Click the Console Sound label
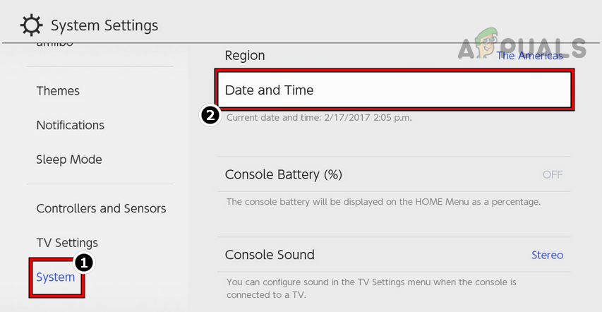Viewport: 602px width, 312px height. click(270, 255)
